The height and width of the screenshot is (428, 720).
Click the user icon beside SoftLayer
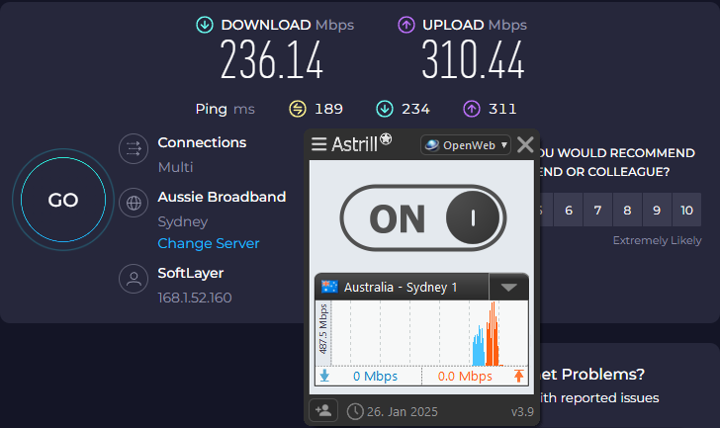[134, 279]
